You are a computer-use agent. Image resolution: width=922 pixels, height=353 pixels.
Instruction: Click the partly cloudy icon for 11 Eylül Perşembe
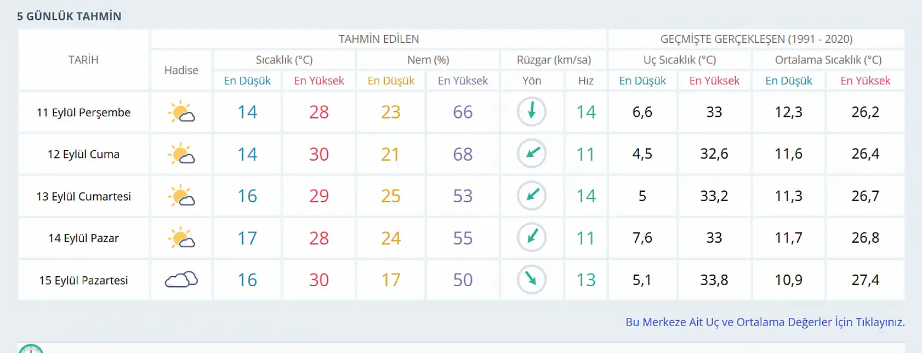pos(181,112)
